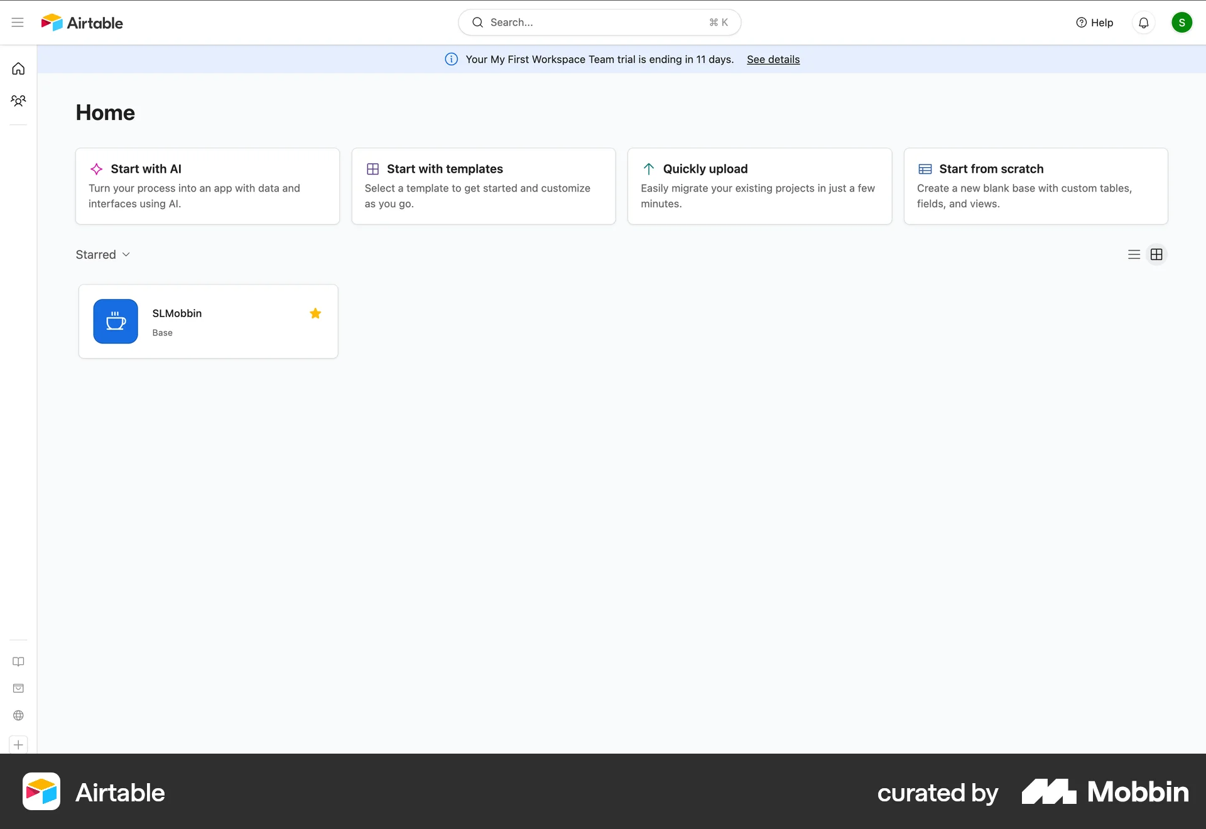Open your account avatar menu
This screenshot has height=829, width=1206.
1182,22
